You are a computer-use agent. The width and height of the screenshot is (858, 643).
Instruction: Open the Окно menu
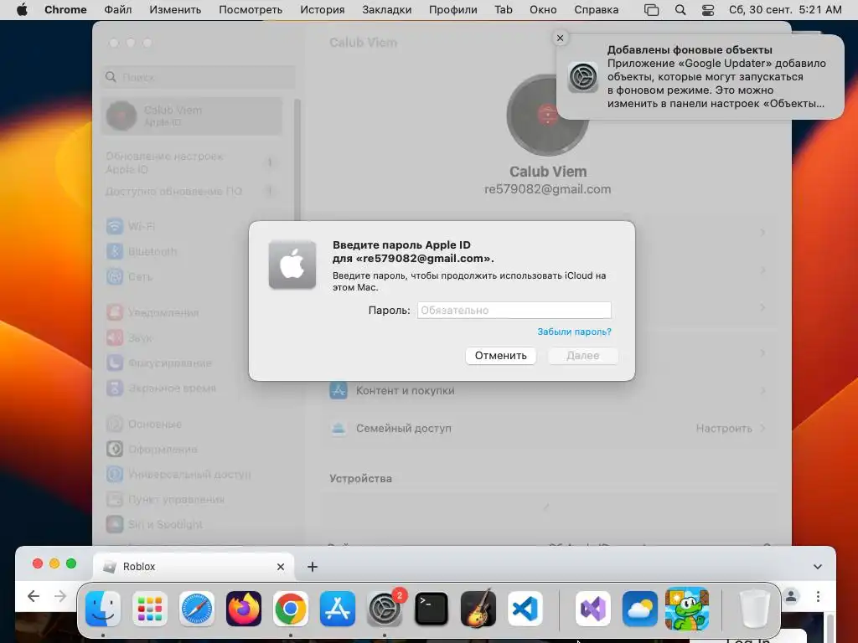pos(543,10)
